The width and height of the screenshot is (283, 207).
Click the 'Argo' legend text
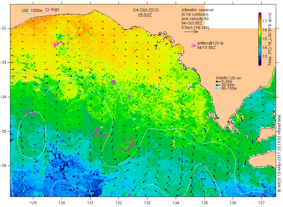tap(55, 9)
